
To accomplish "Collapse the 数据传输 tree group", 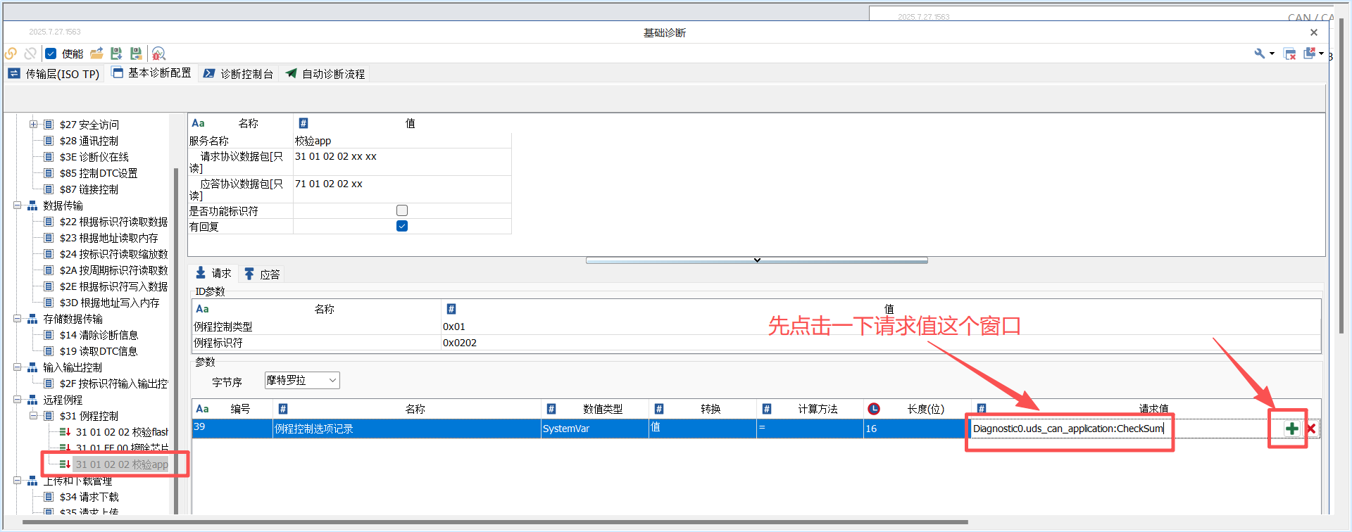I will point(17,205).
